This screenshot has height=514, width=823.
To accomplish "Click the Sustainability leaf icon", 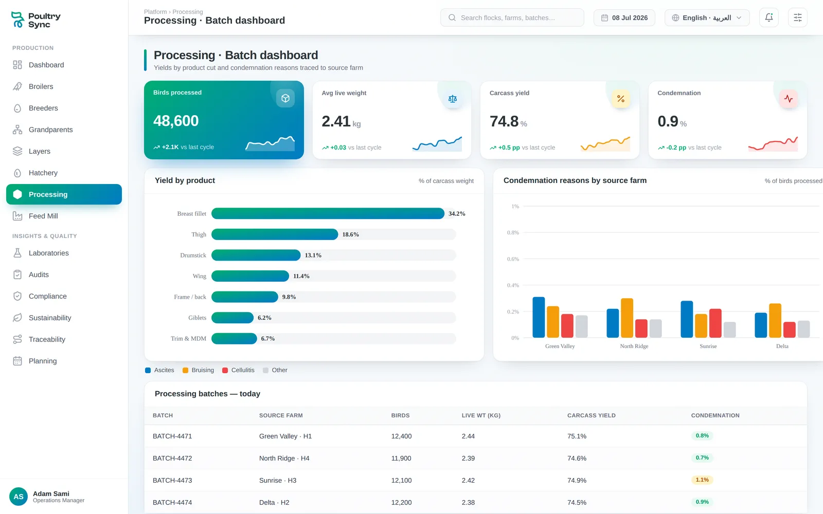I will tap(17, 318).
